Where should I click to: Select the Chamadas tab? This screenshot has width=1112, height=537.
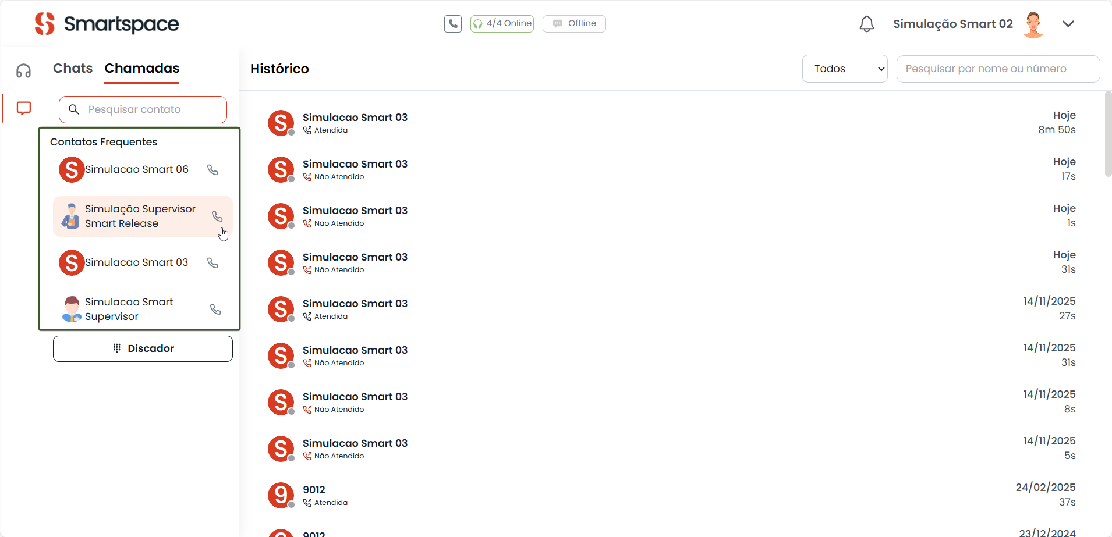click(141, 69)
